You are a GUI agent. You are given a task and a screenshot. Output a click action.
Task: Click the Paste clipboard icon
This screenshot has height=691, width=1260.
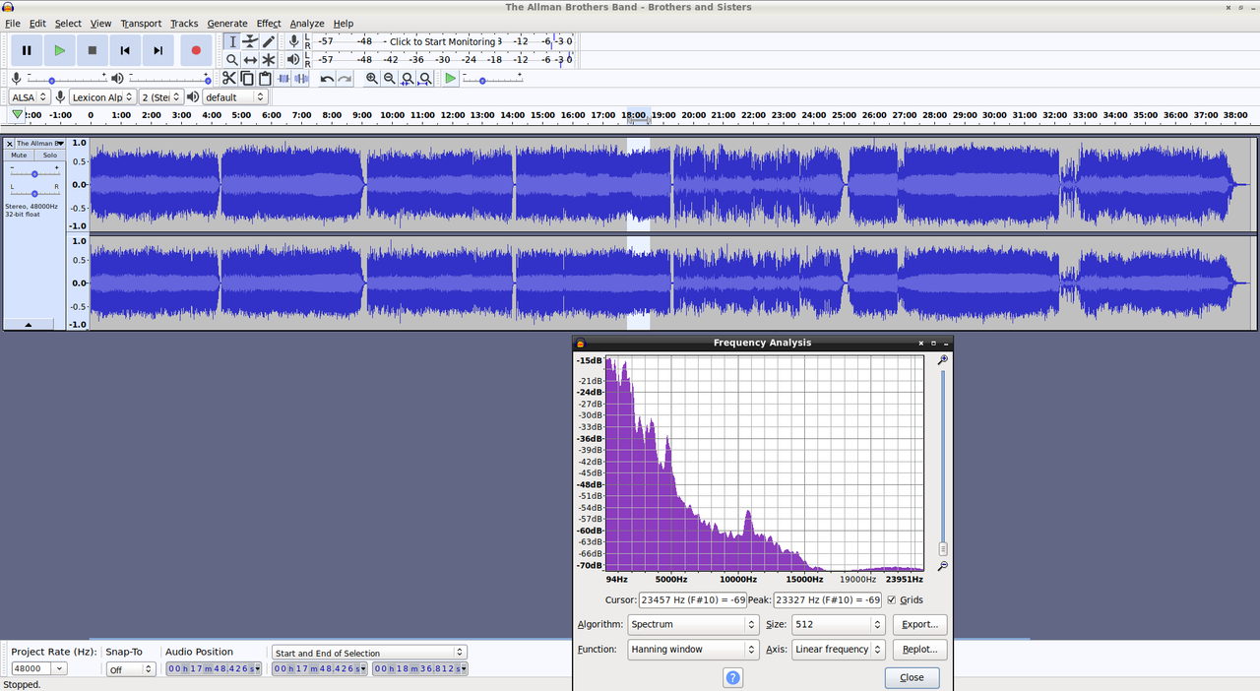(x=265, y=79)
